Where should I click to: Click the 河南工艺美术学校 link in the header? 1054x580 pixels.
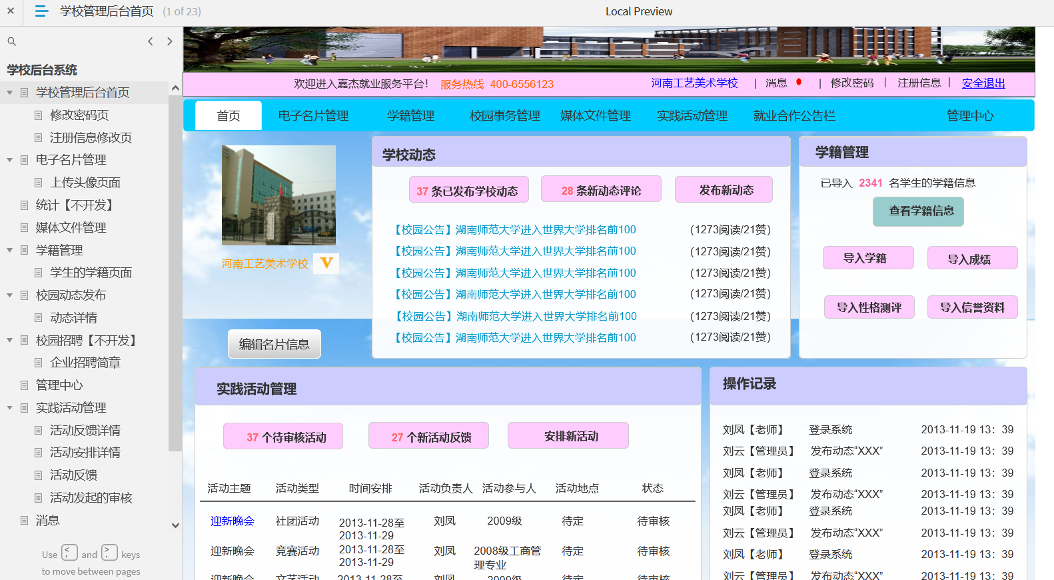(695, 83)
